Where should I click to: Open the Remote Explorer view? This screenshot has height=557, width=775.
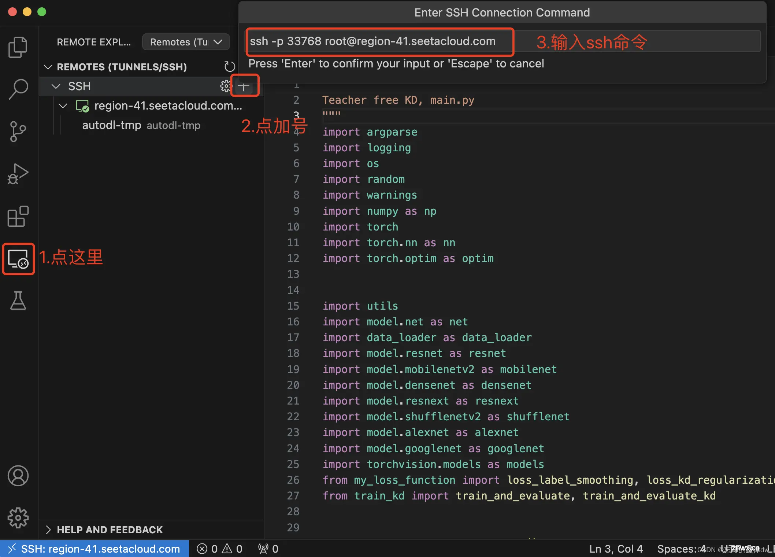coord(18,259)
